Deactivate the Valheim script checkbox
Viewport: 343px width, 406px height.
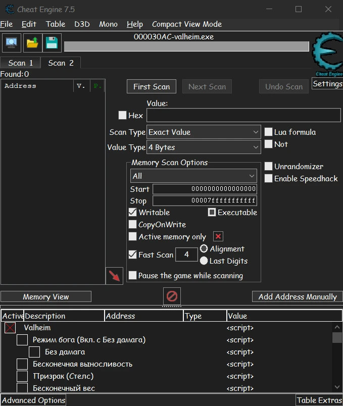(x=10, y=328)
